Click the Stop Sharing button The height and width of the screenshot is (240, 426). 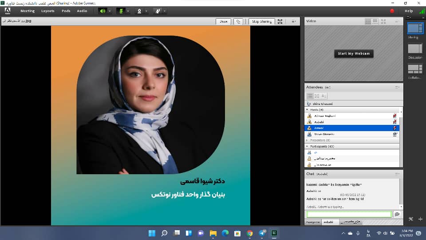point(261,21)
